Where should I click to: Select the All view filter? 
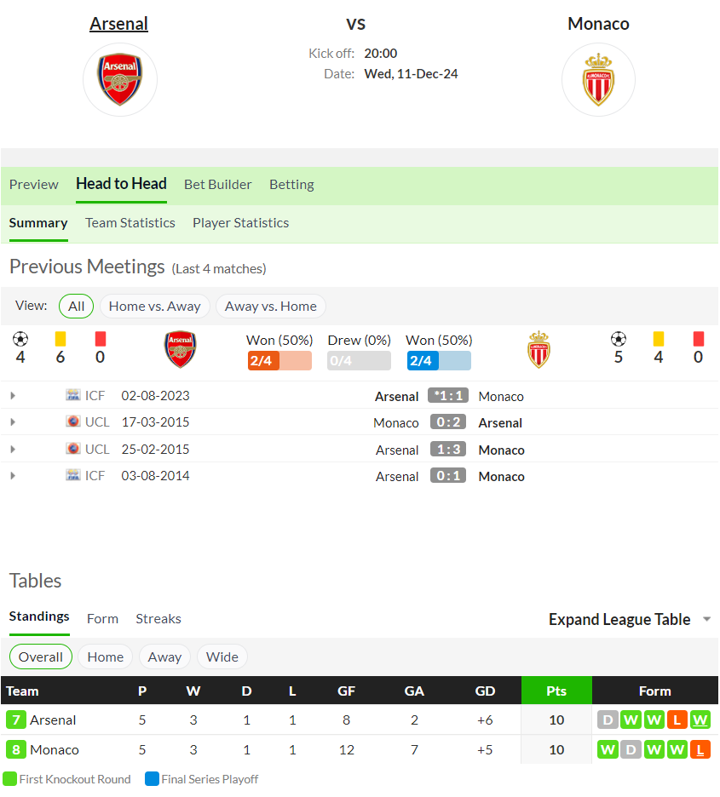coord(77,306)
